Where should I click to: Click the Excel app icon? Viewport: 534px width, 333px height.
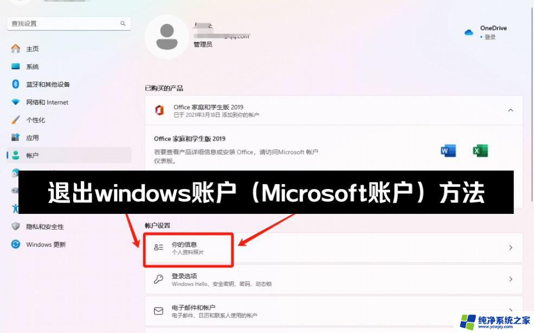tap(480, 151)
